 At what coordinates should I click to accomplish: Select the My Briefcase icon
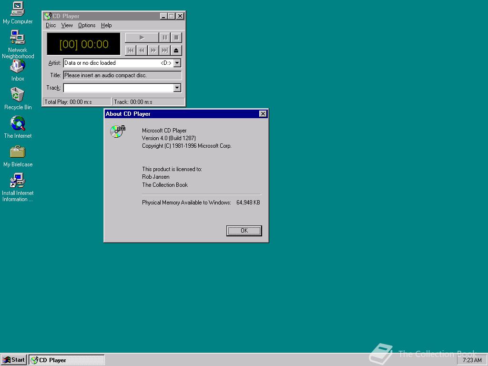(x=18, y=156)
